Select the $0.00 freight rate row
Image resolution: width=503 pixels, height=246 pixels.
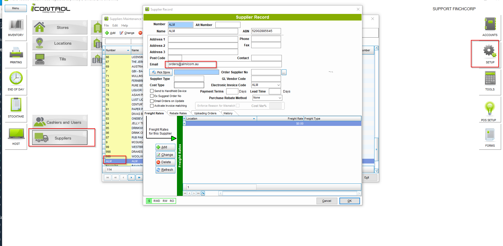pos(273,124)
